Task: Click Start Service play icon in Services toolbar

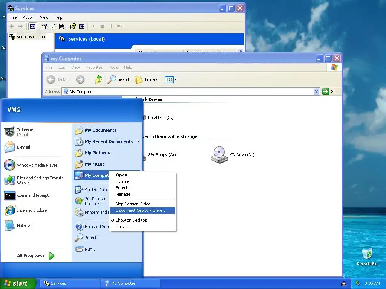Action: tap(93, 26)
